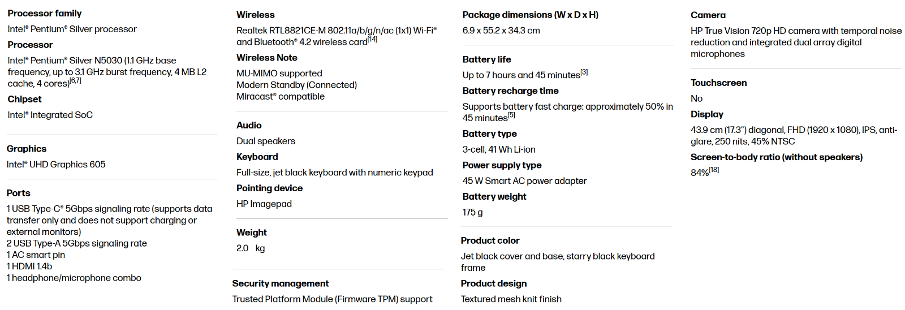This screenshot has width=905, height=310.
Task: Select the Chipset heading
Action: [x=25, y=99]
